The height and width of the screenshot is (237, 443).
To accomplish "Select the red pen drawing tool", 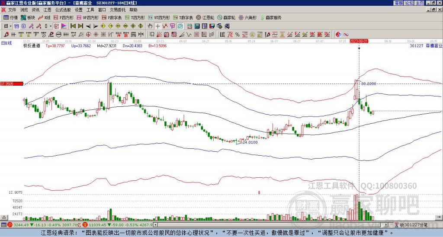I will 6,35.
